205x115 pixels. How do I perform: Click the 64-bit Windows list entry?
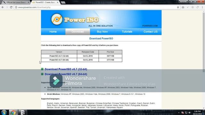[96, 94]
